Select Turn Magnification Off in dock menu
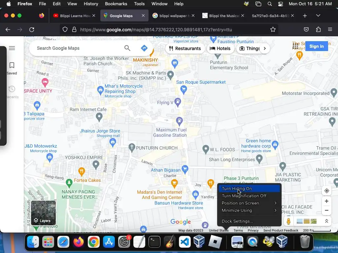The width and height of the screenshot is (338, 253). tap(250, 196)
